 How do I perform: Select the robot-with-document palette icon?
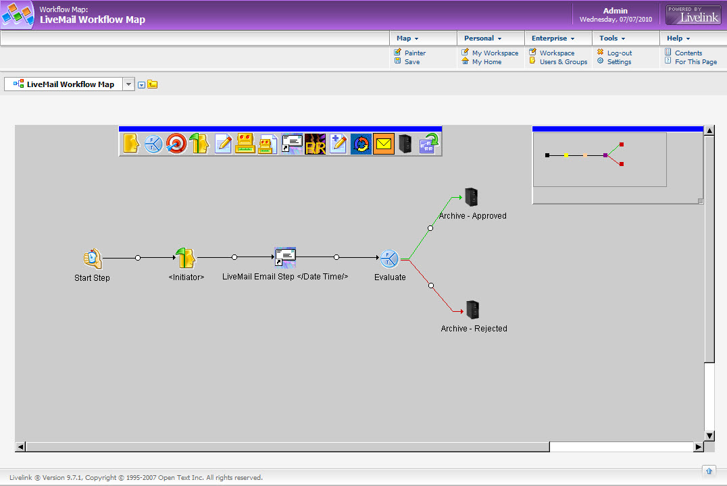coord(268,144)
